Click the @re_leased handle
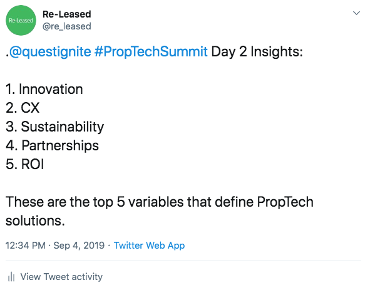 (67, 26)
